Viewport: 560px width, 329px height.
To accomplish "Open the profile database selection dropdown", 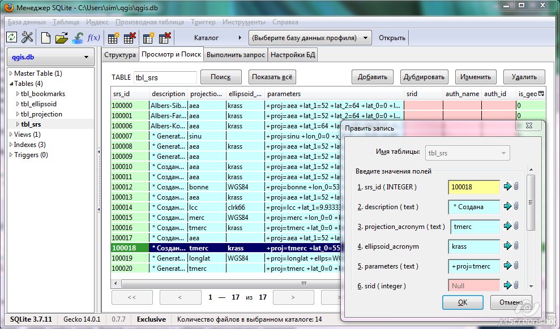I will pos(310,38).
